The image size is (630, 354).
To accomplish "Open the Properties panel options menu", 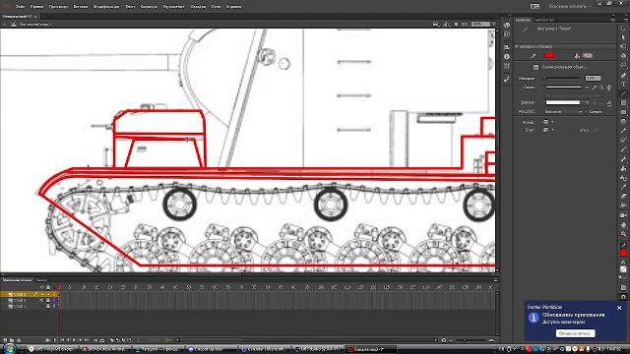I will point(612,20).
